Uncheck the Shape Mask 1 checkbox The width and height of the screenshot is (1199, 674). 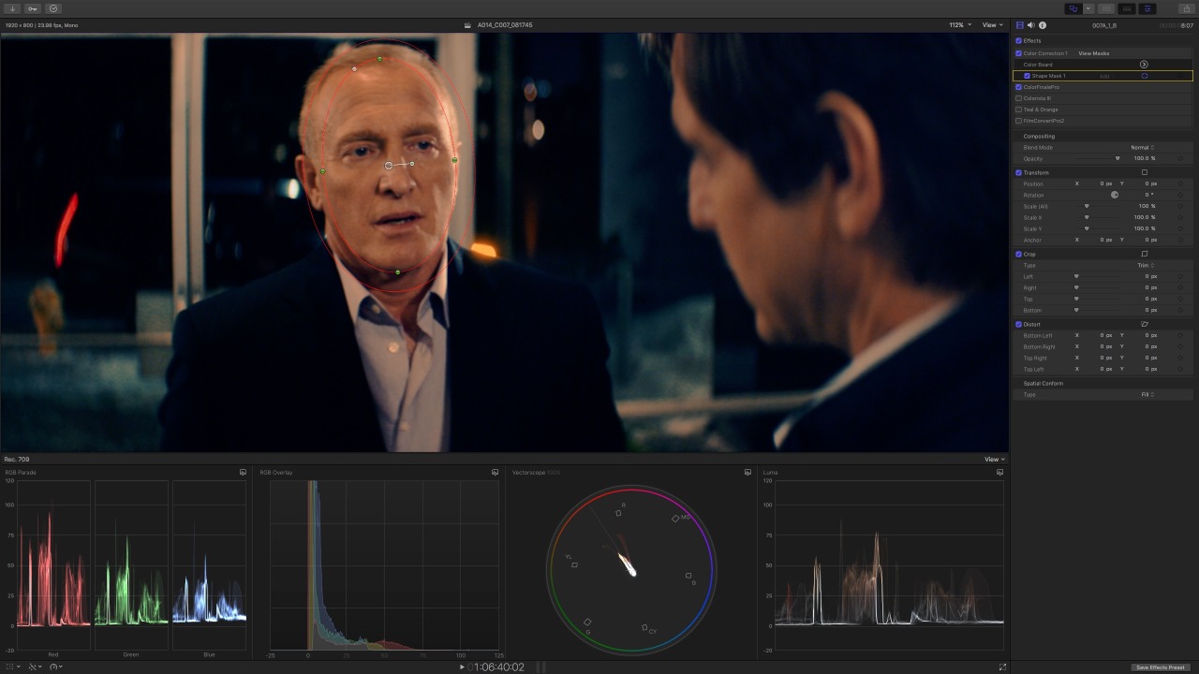tap(1028, 76)
